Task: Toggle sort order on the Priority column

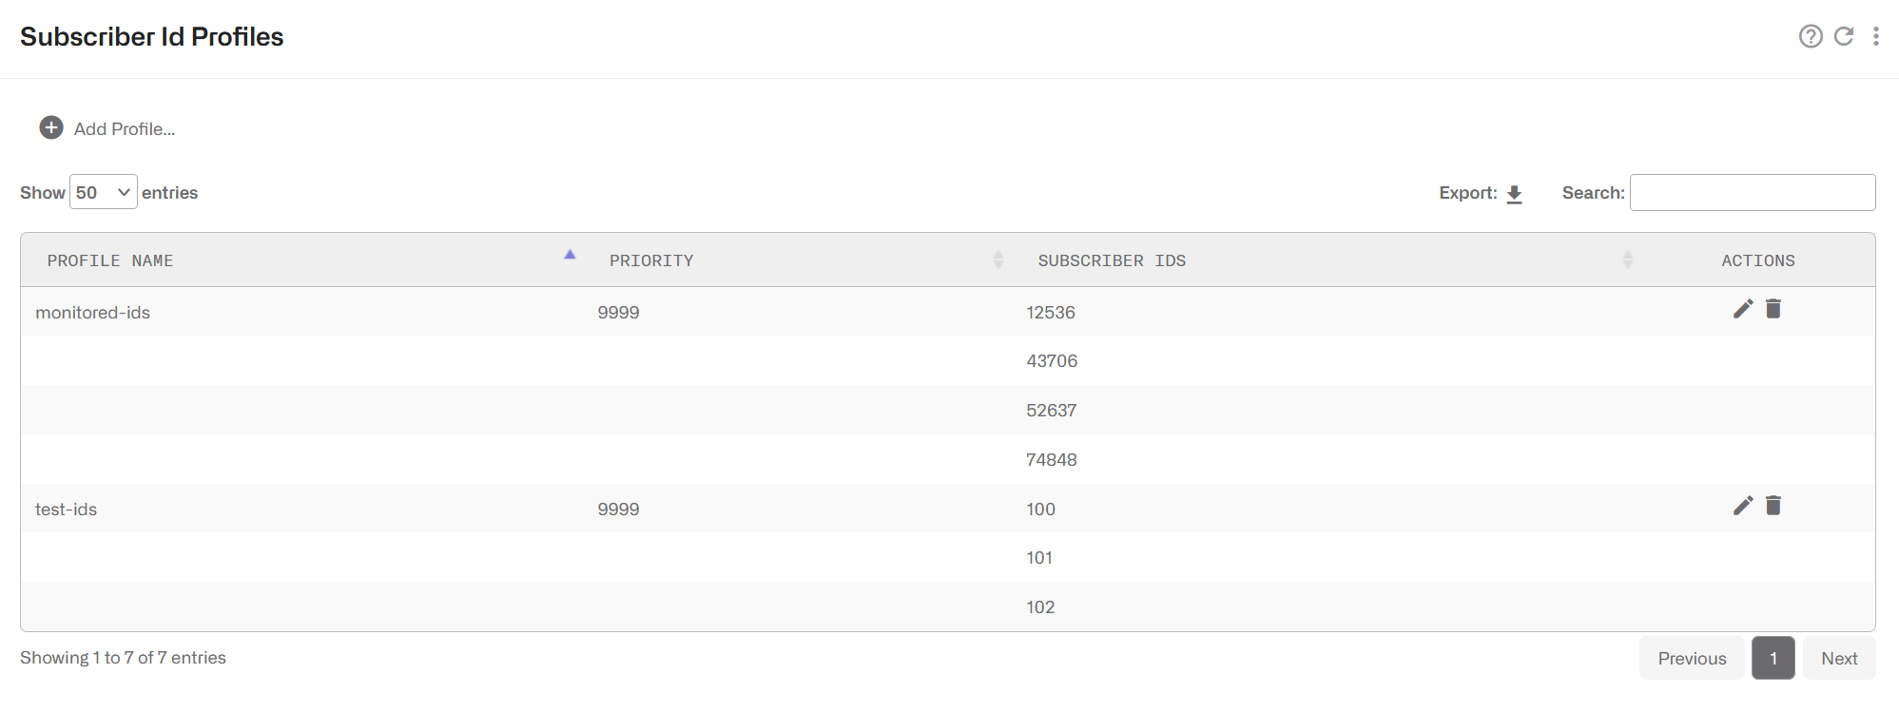Action: click(x=998, y=259)
